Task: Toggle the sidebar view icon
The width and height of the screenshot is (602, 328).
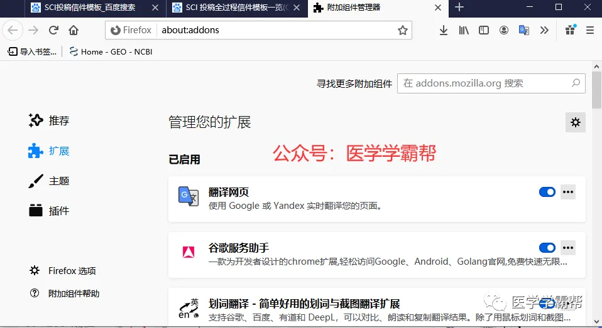Action: (484, 30)
